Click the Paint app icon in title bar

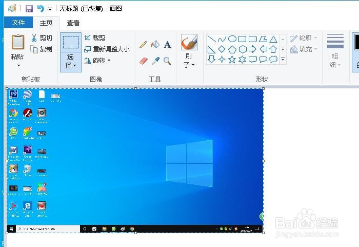point(12,9)
